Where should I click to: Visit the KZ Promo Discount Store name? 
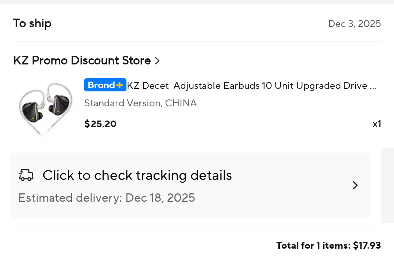pyautogui.click(x=82, y=60)
